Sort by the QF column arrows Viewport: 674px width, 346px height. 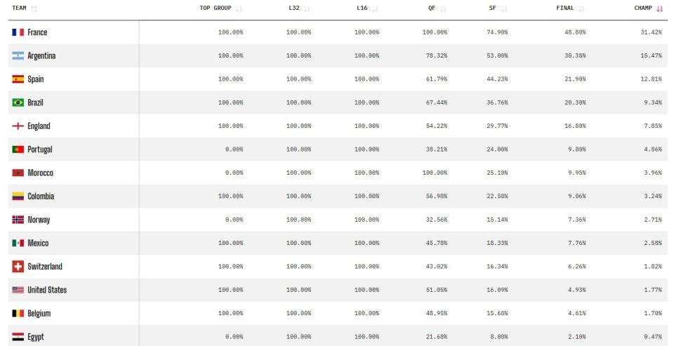click(443, 8)
